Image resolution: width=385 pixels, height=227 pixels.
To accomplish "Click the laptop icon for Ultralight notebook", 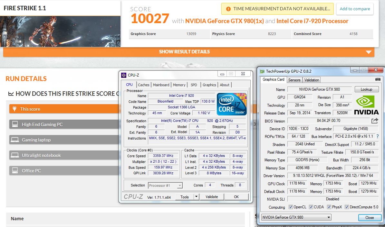I will click(x=15, y=155).
